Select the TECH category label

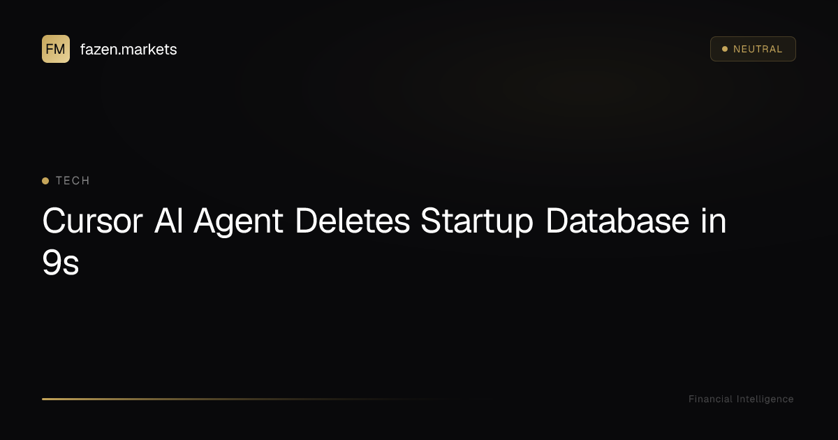[73, 181]
